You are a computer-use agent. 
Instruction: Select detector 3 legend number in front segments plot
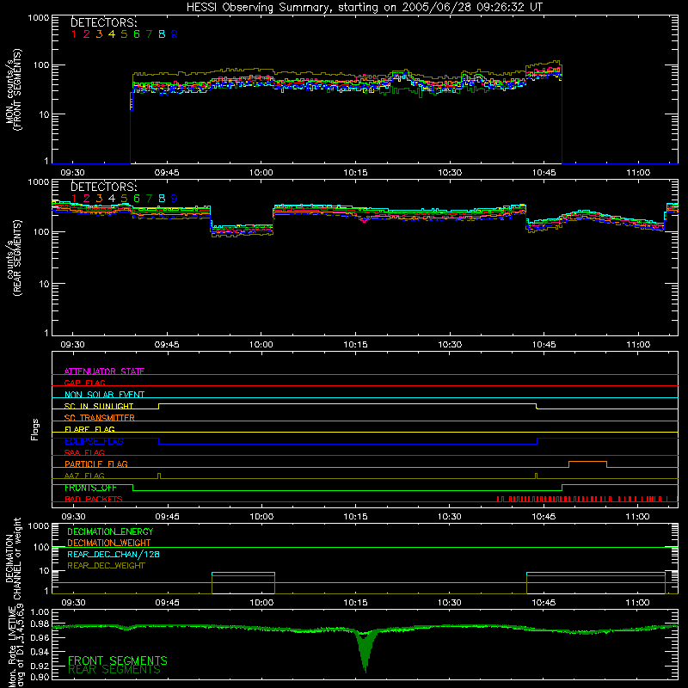coord(99,34)
